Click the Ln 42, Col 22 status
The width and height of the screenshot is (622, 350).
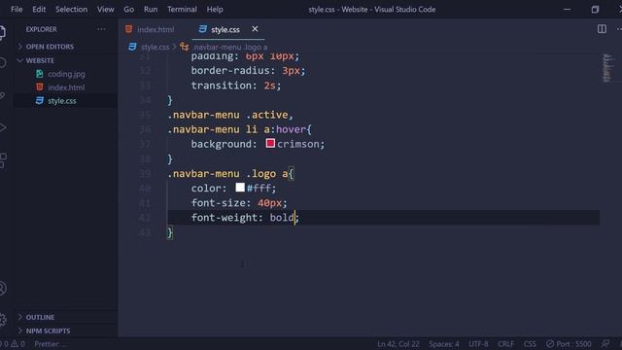pyautogui.click(x=397, y=344)
